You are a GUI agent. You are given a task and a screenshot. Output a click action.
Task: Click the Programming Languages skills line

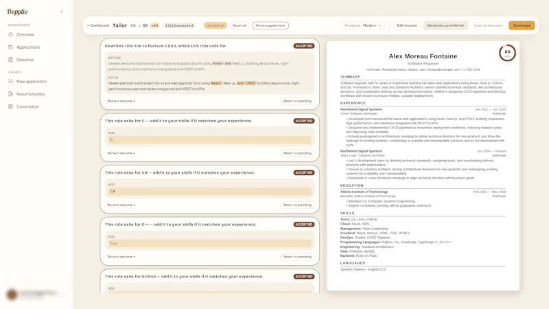pyautogui.click(x=396, y=242)
